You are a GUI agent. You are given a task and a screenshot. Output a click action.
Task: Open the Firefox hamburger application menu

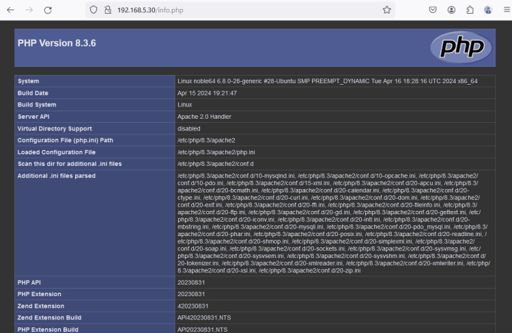(x=505, y=10)
